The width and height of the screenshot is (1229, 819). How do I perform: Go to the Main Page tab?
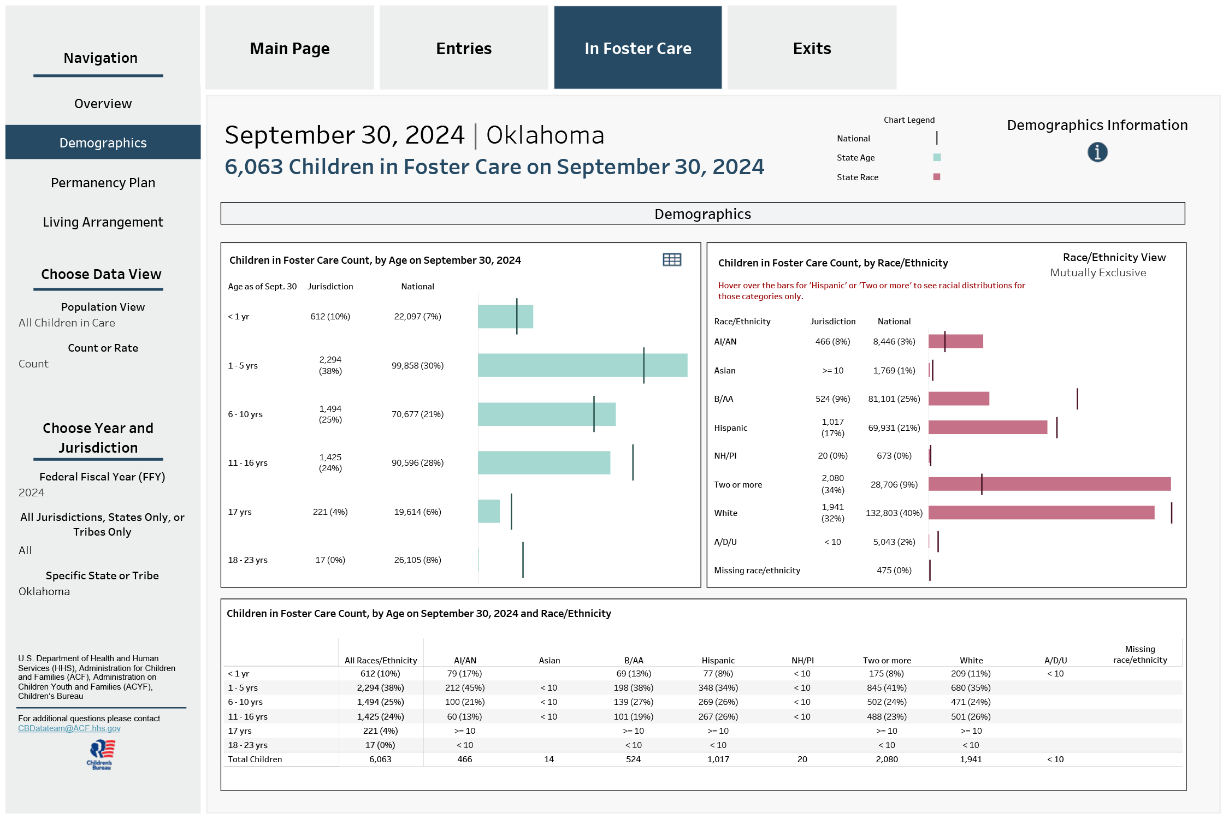click(289, 48)
